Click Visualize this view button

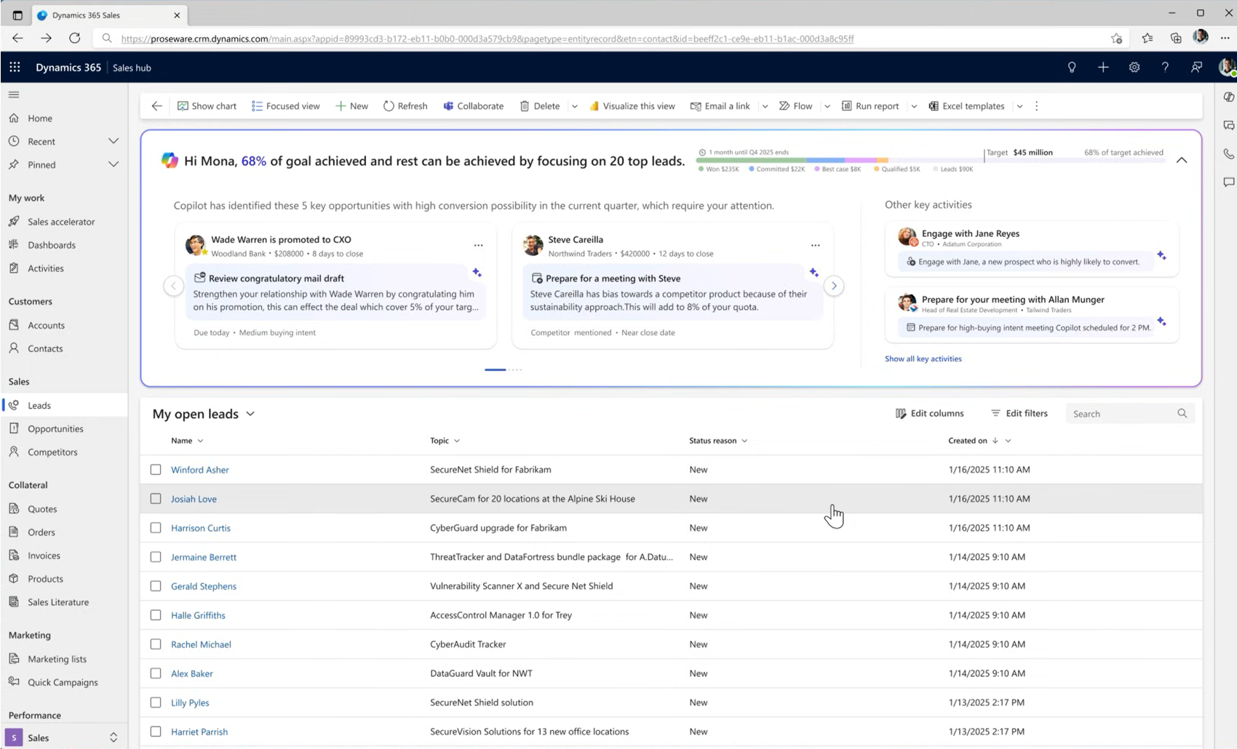tap(632, 106)
